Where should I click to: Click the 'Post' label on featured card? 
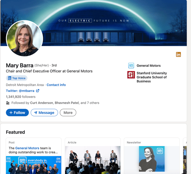[12, 142]
